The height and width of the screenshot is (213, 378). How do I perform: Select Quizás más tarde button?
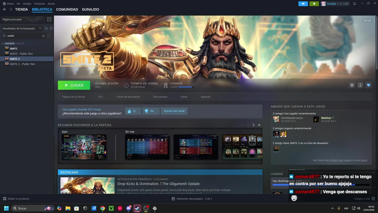tap(174, 111)
